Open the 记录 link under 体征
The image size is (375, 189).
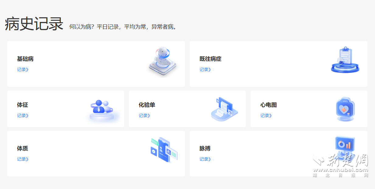coord(23,116)
